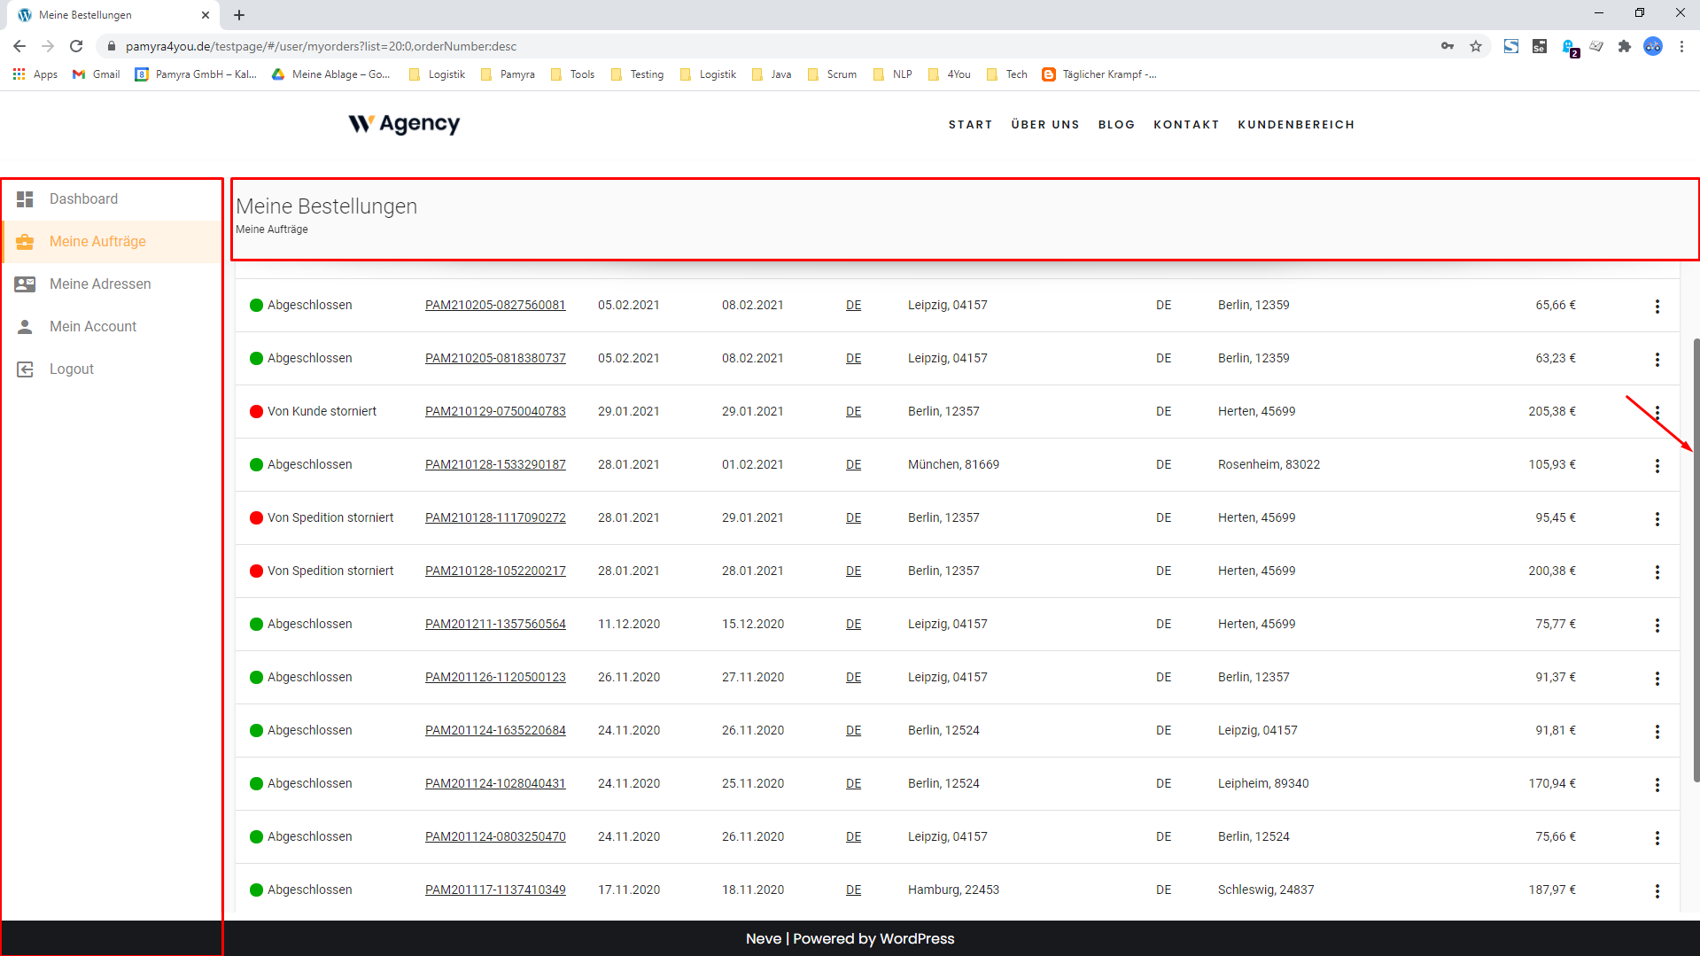Viewport: 1700px width, 956px height.
Task: Open three-dot menu for the 105,93 € order
Action: 1657,466
